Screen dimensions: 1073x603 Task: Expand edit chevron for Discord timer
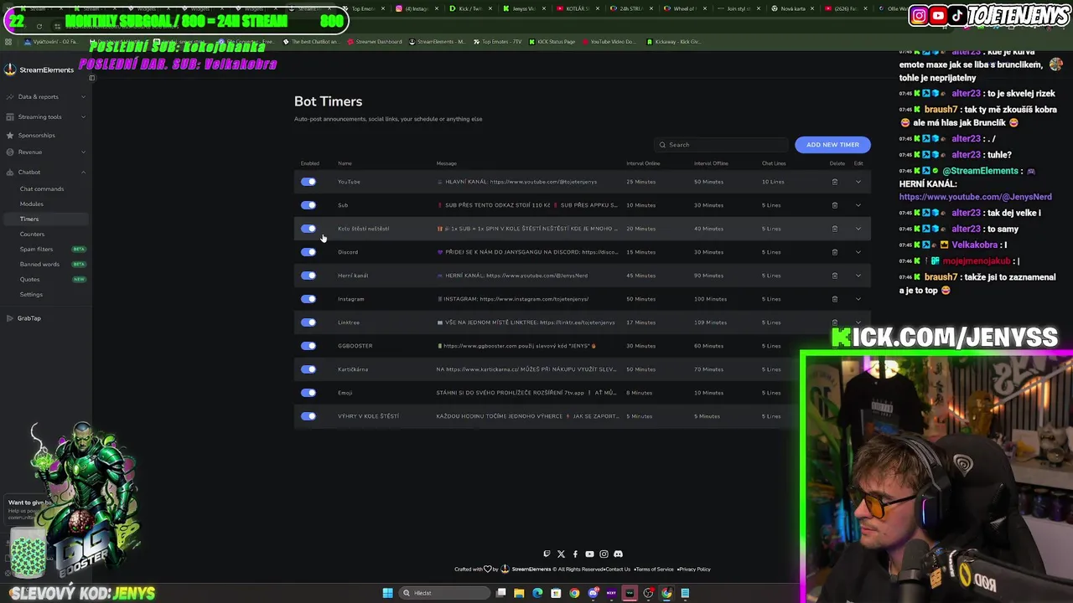858,252
